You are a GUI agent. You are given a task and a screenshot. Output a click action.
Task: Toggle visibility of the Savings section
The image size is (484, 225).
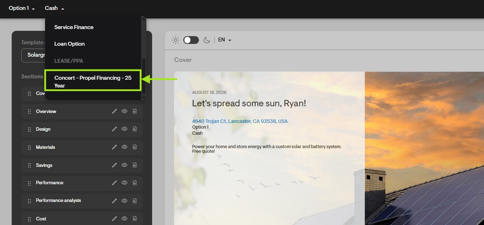124,165
